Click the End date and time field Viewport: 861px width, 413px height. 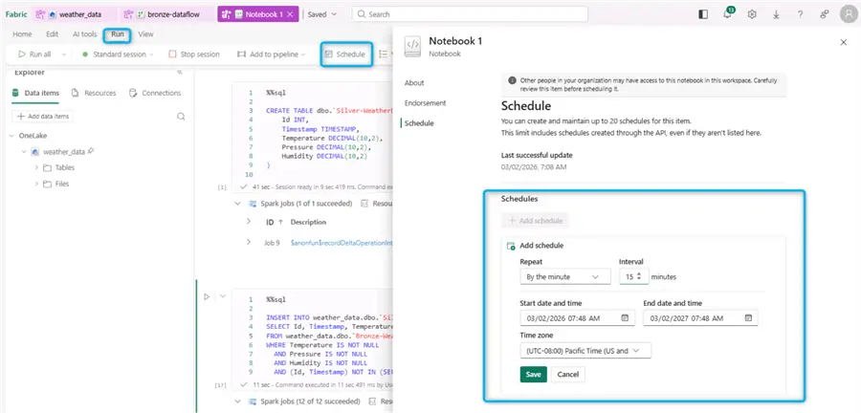[x=700, y=318]
